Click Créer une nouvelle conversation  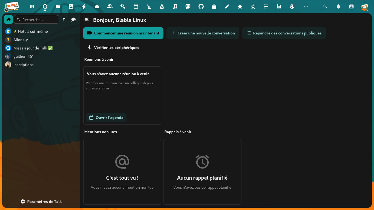[203, 33]
